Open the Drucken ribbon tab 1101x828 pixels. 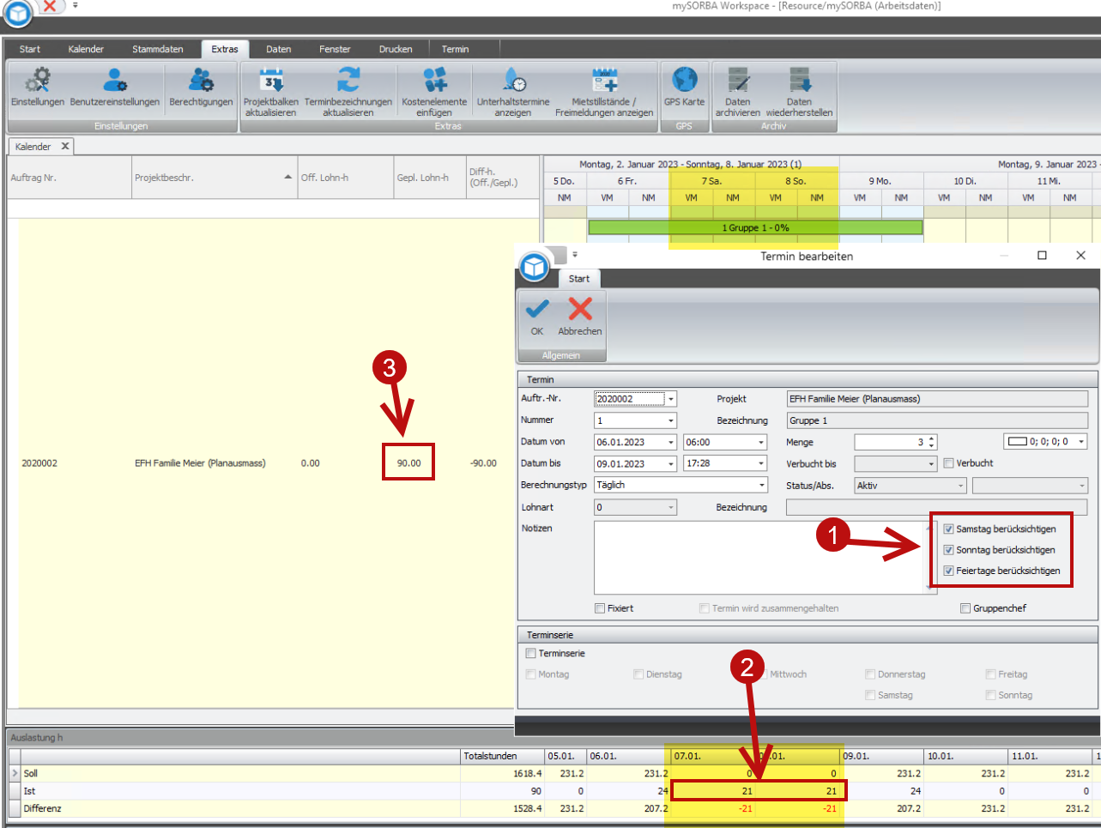click(x=396, y=49)
